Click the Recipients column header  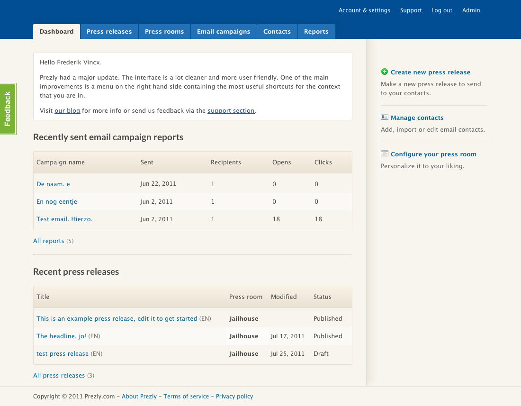225,162
